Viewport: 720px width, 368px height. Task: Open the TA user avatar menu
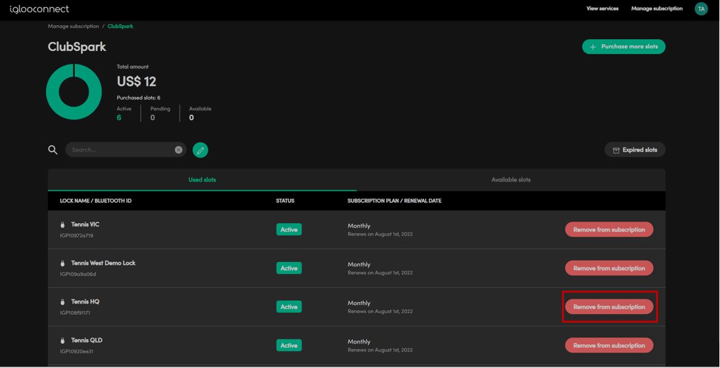(x=701, y=9)
